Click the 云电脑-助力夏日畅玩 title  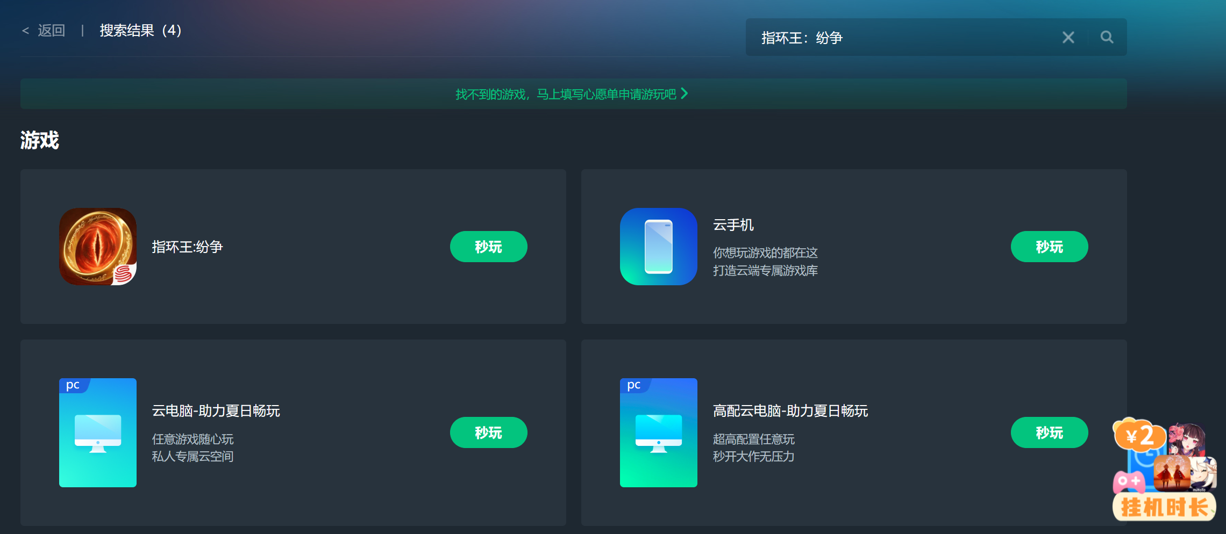216,410
